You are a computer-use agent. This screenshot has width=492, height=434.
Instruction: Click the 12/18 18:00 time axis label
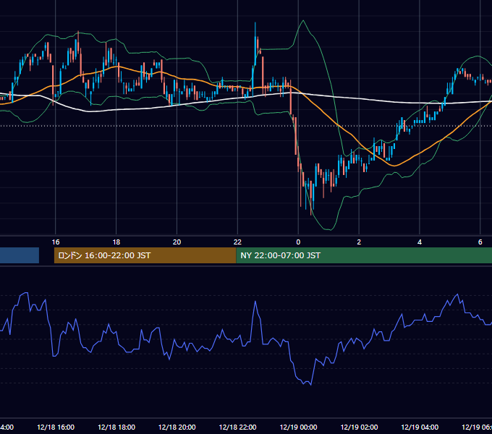[x=116, y=427]
